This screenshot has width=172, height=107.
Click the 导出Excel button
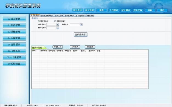pyautogui.click(x=58, y=47)
